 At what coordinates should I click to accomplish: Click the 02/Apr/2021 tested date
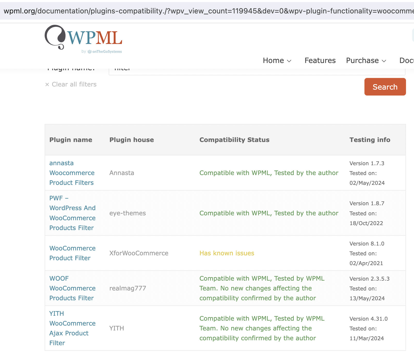[366, 263]
